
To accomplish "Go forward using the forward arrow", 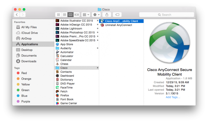I will 23,15.
